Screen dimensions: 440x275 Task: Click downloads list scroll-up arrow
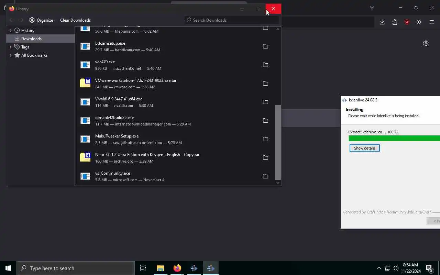point(278,29)
